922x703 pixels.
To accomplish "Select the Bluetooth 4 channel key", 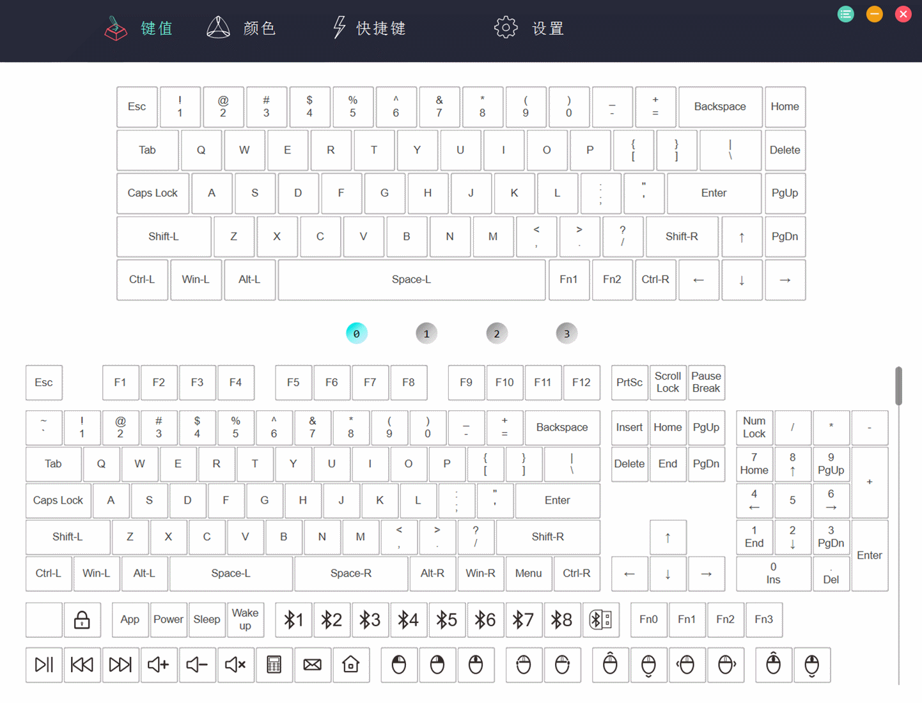I will tap(409, 619).
